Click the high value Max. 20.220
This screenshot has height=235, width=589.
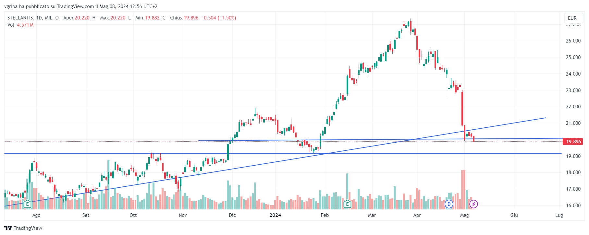point(113,18)
